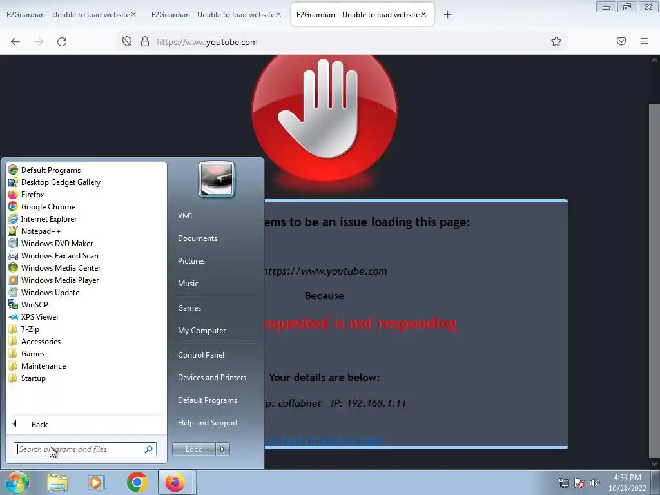Click the Start menu search magnifier

pos(149,449)
